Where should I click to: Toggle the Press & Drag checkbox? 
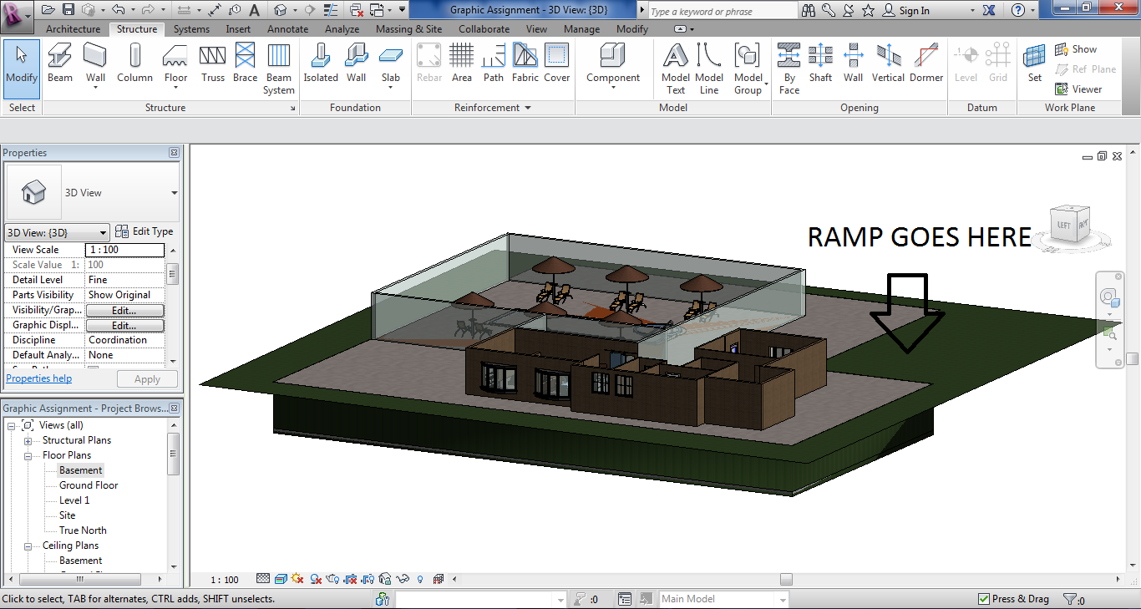tap(985, 599)
